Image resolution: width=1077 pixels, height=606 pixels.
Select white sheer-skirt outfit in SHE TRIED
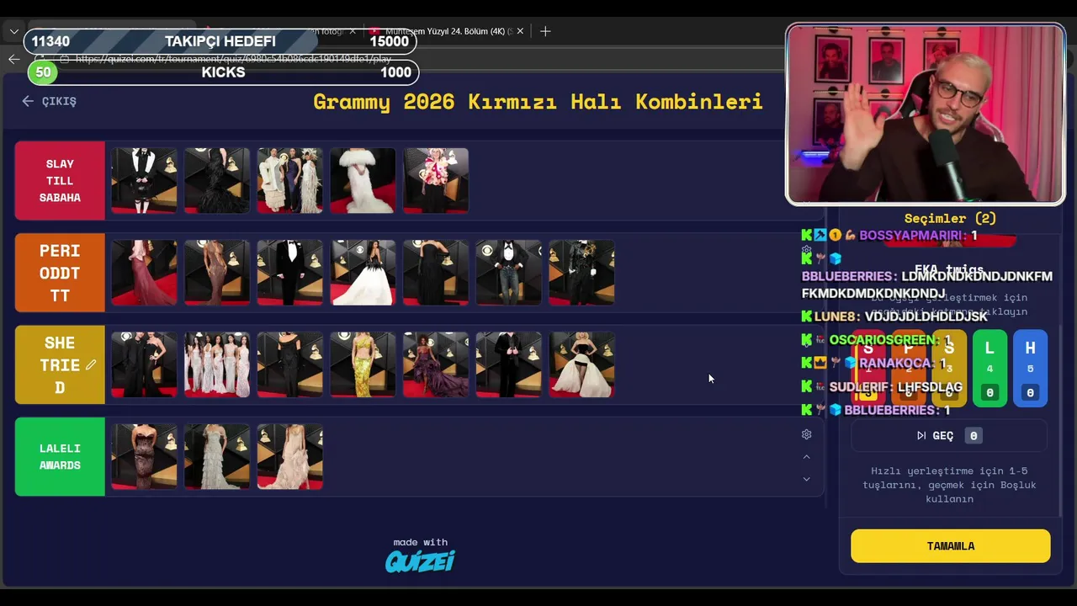581,364
